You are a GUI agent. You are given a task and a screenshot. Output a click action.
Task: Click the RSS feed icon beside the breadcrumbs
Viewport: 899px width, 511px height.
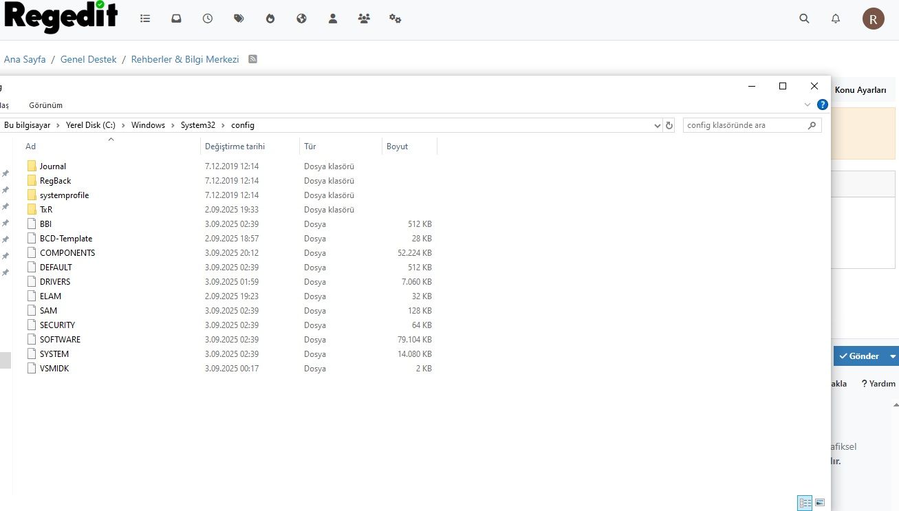[x=252, y=59]
